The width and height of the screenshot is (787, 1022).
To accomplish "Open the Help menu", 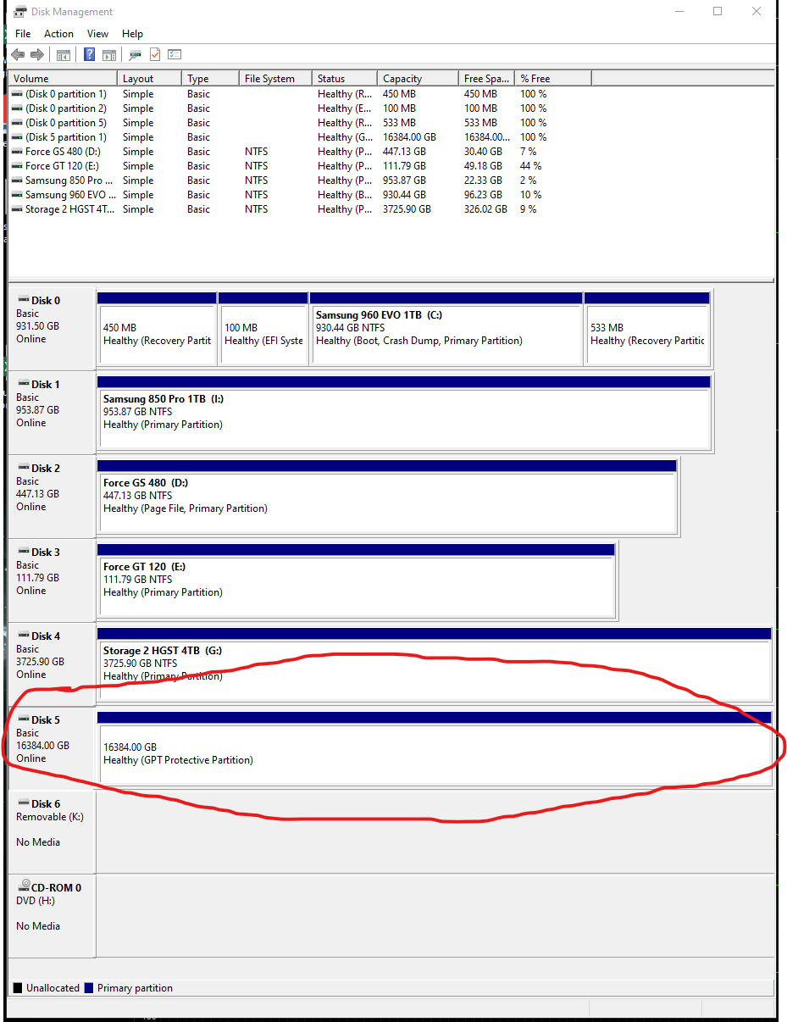I will (x=132, y=34).
